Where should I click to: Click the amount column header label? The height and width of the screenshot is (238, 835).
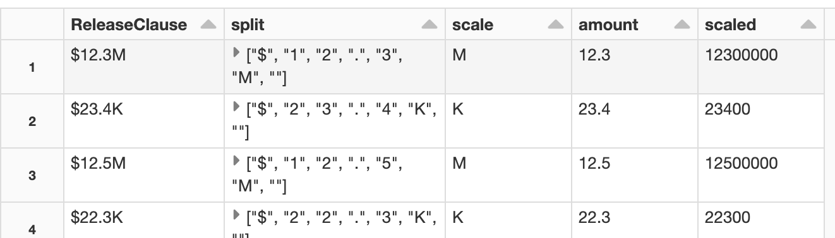coord(608,25)
